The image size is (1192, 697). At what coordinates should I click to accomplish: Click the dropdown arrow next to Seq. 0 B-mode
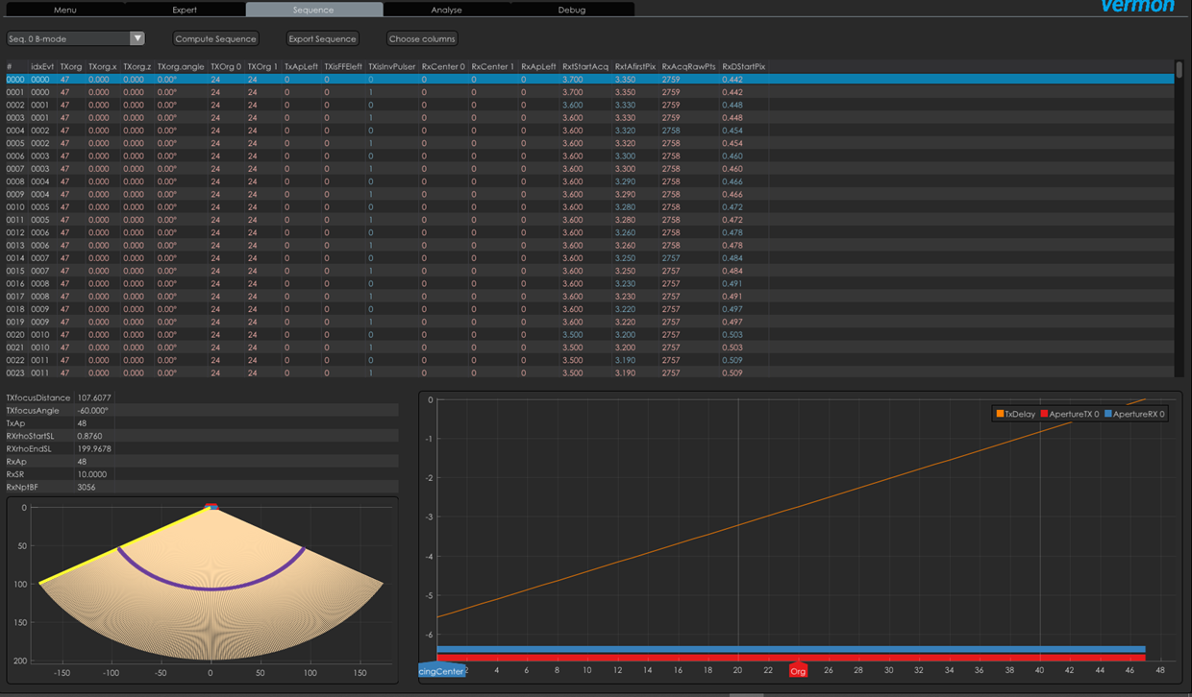pos(135,37)
